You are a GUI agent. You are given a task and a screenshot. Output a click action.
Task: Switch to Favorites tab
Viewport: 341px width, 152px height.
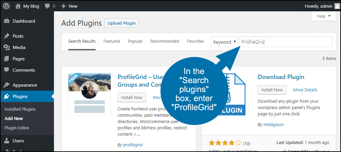tap(195, 41)
